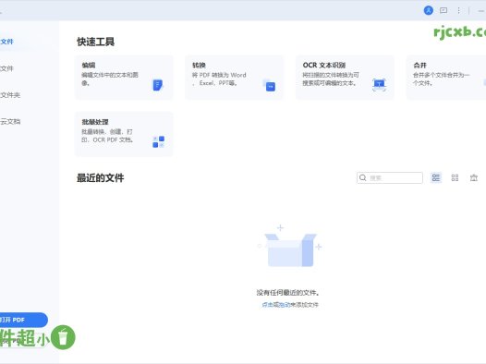The width and height of the screenshot is (486, 364).
Task: Open the 文件夹 sidebar item
Action: [10, 95]
